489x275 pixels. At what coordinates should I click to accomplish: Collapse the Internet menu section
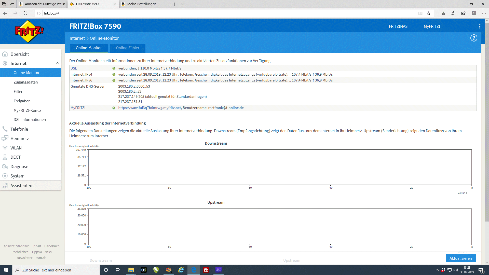(57, 63)
